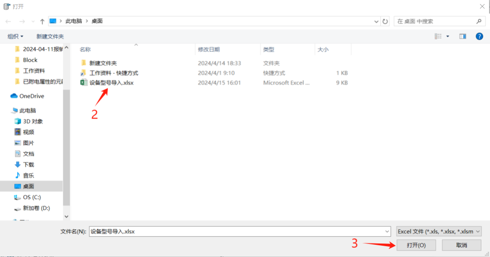Close the 打开 dialog
Image resolution: width=490 pixels, height=257 pixels.
coord(482,6)
